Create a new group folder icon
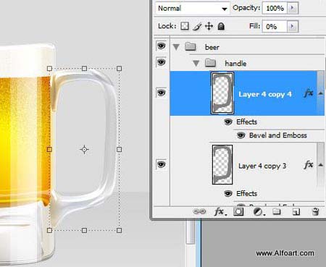This screenshot has height=267, width=326. (x=277, y=212)
